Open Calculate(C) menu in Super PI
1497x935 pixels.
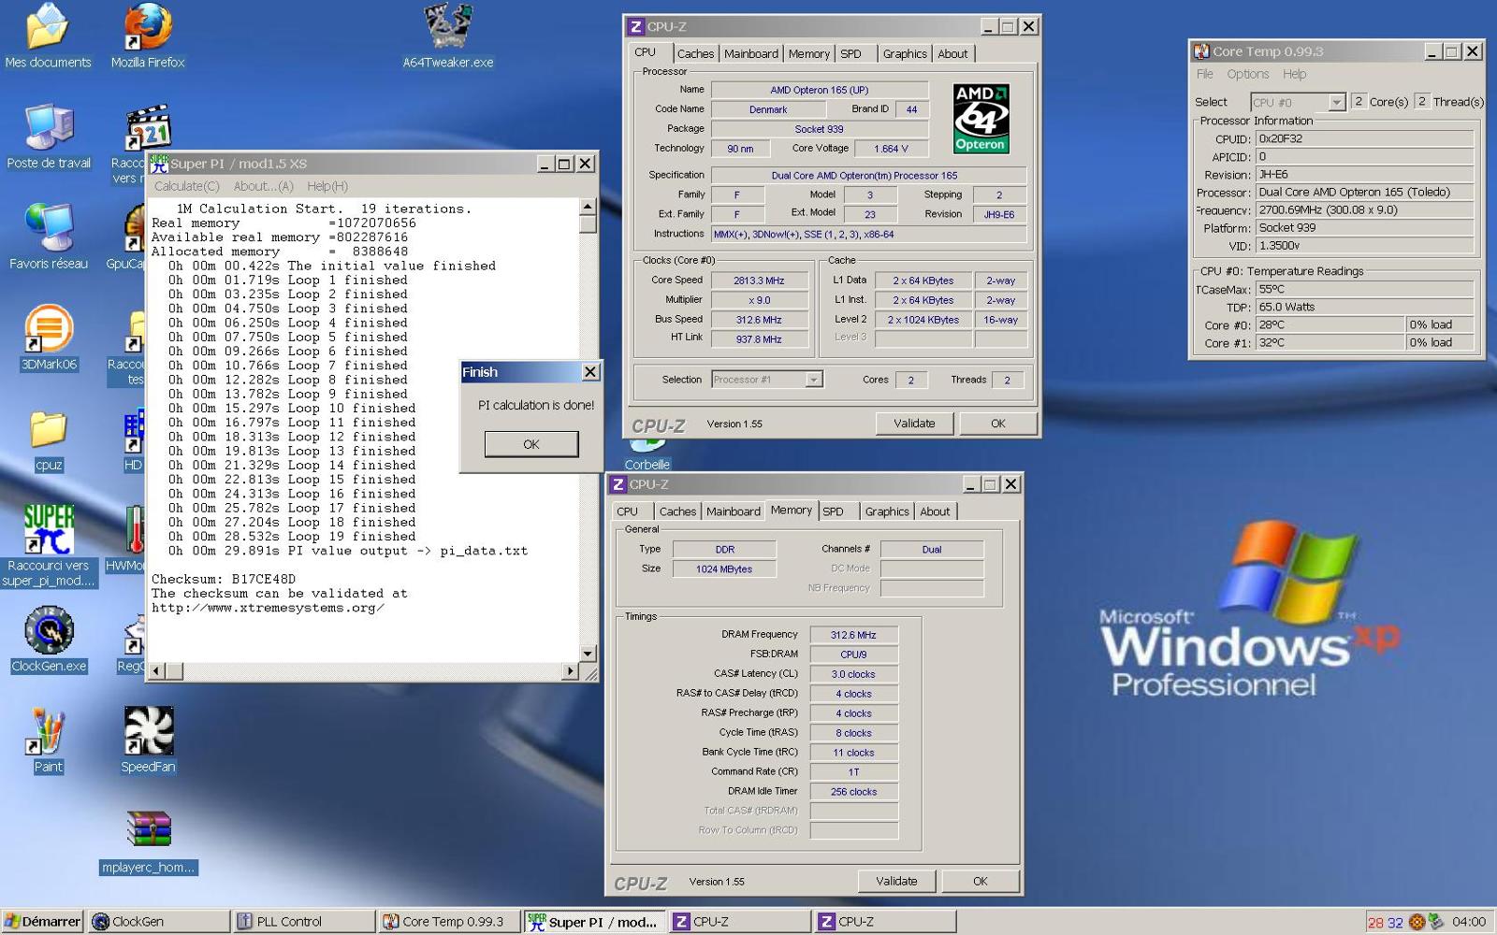click(x=186, y=186)
